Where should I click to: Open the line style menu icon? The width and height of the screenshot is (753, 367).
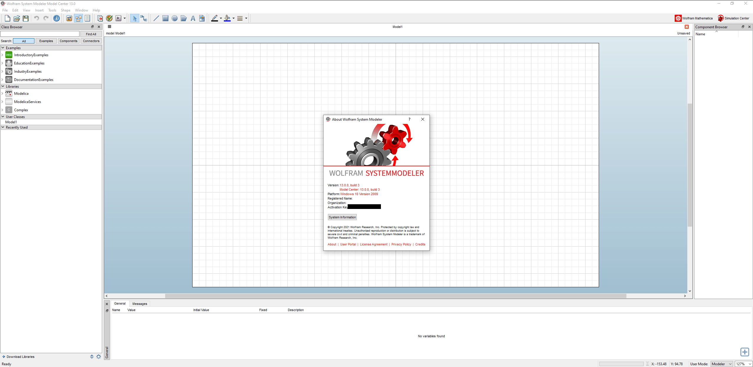[x=240, y=18]
